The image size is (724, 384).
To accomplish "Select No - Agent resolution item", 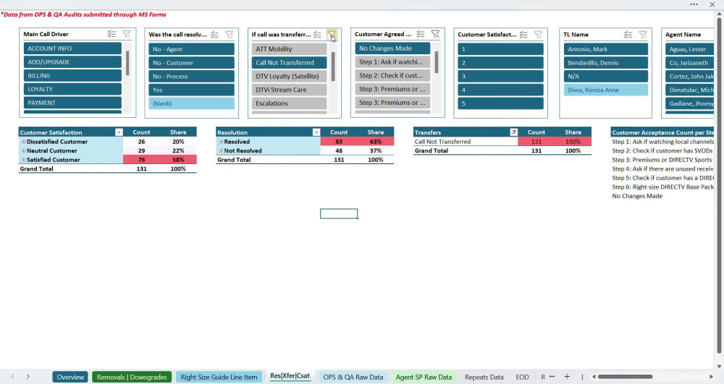I will (192, 49).
